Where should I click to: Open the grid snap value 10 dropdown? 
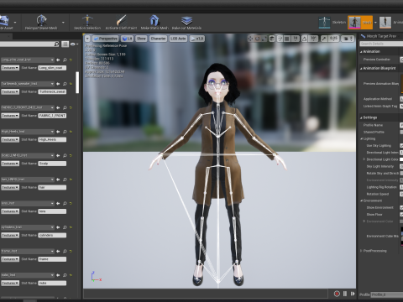point(295,39)
